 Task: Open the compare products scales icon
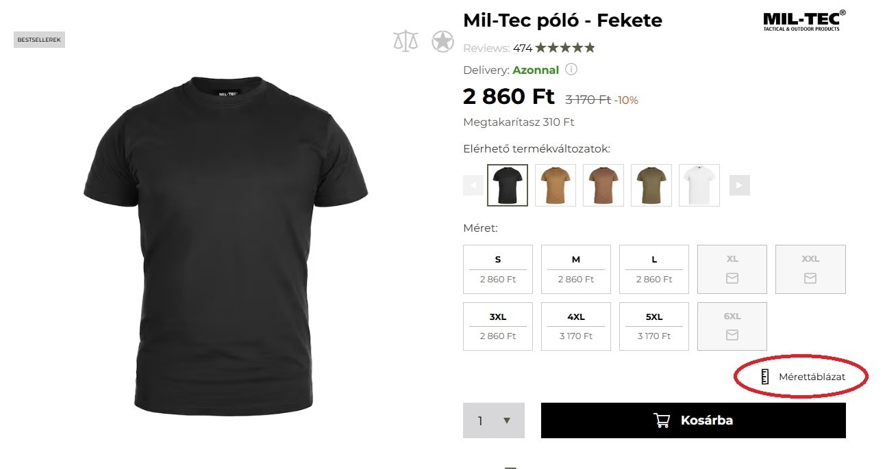(x=406, y=40)
